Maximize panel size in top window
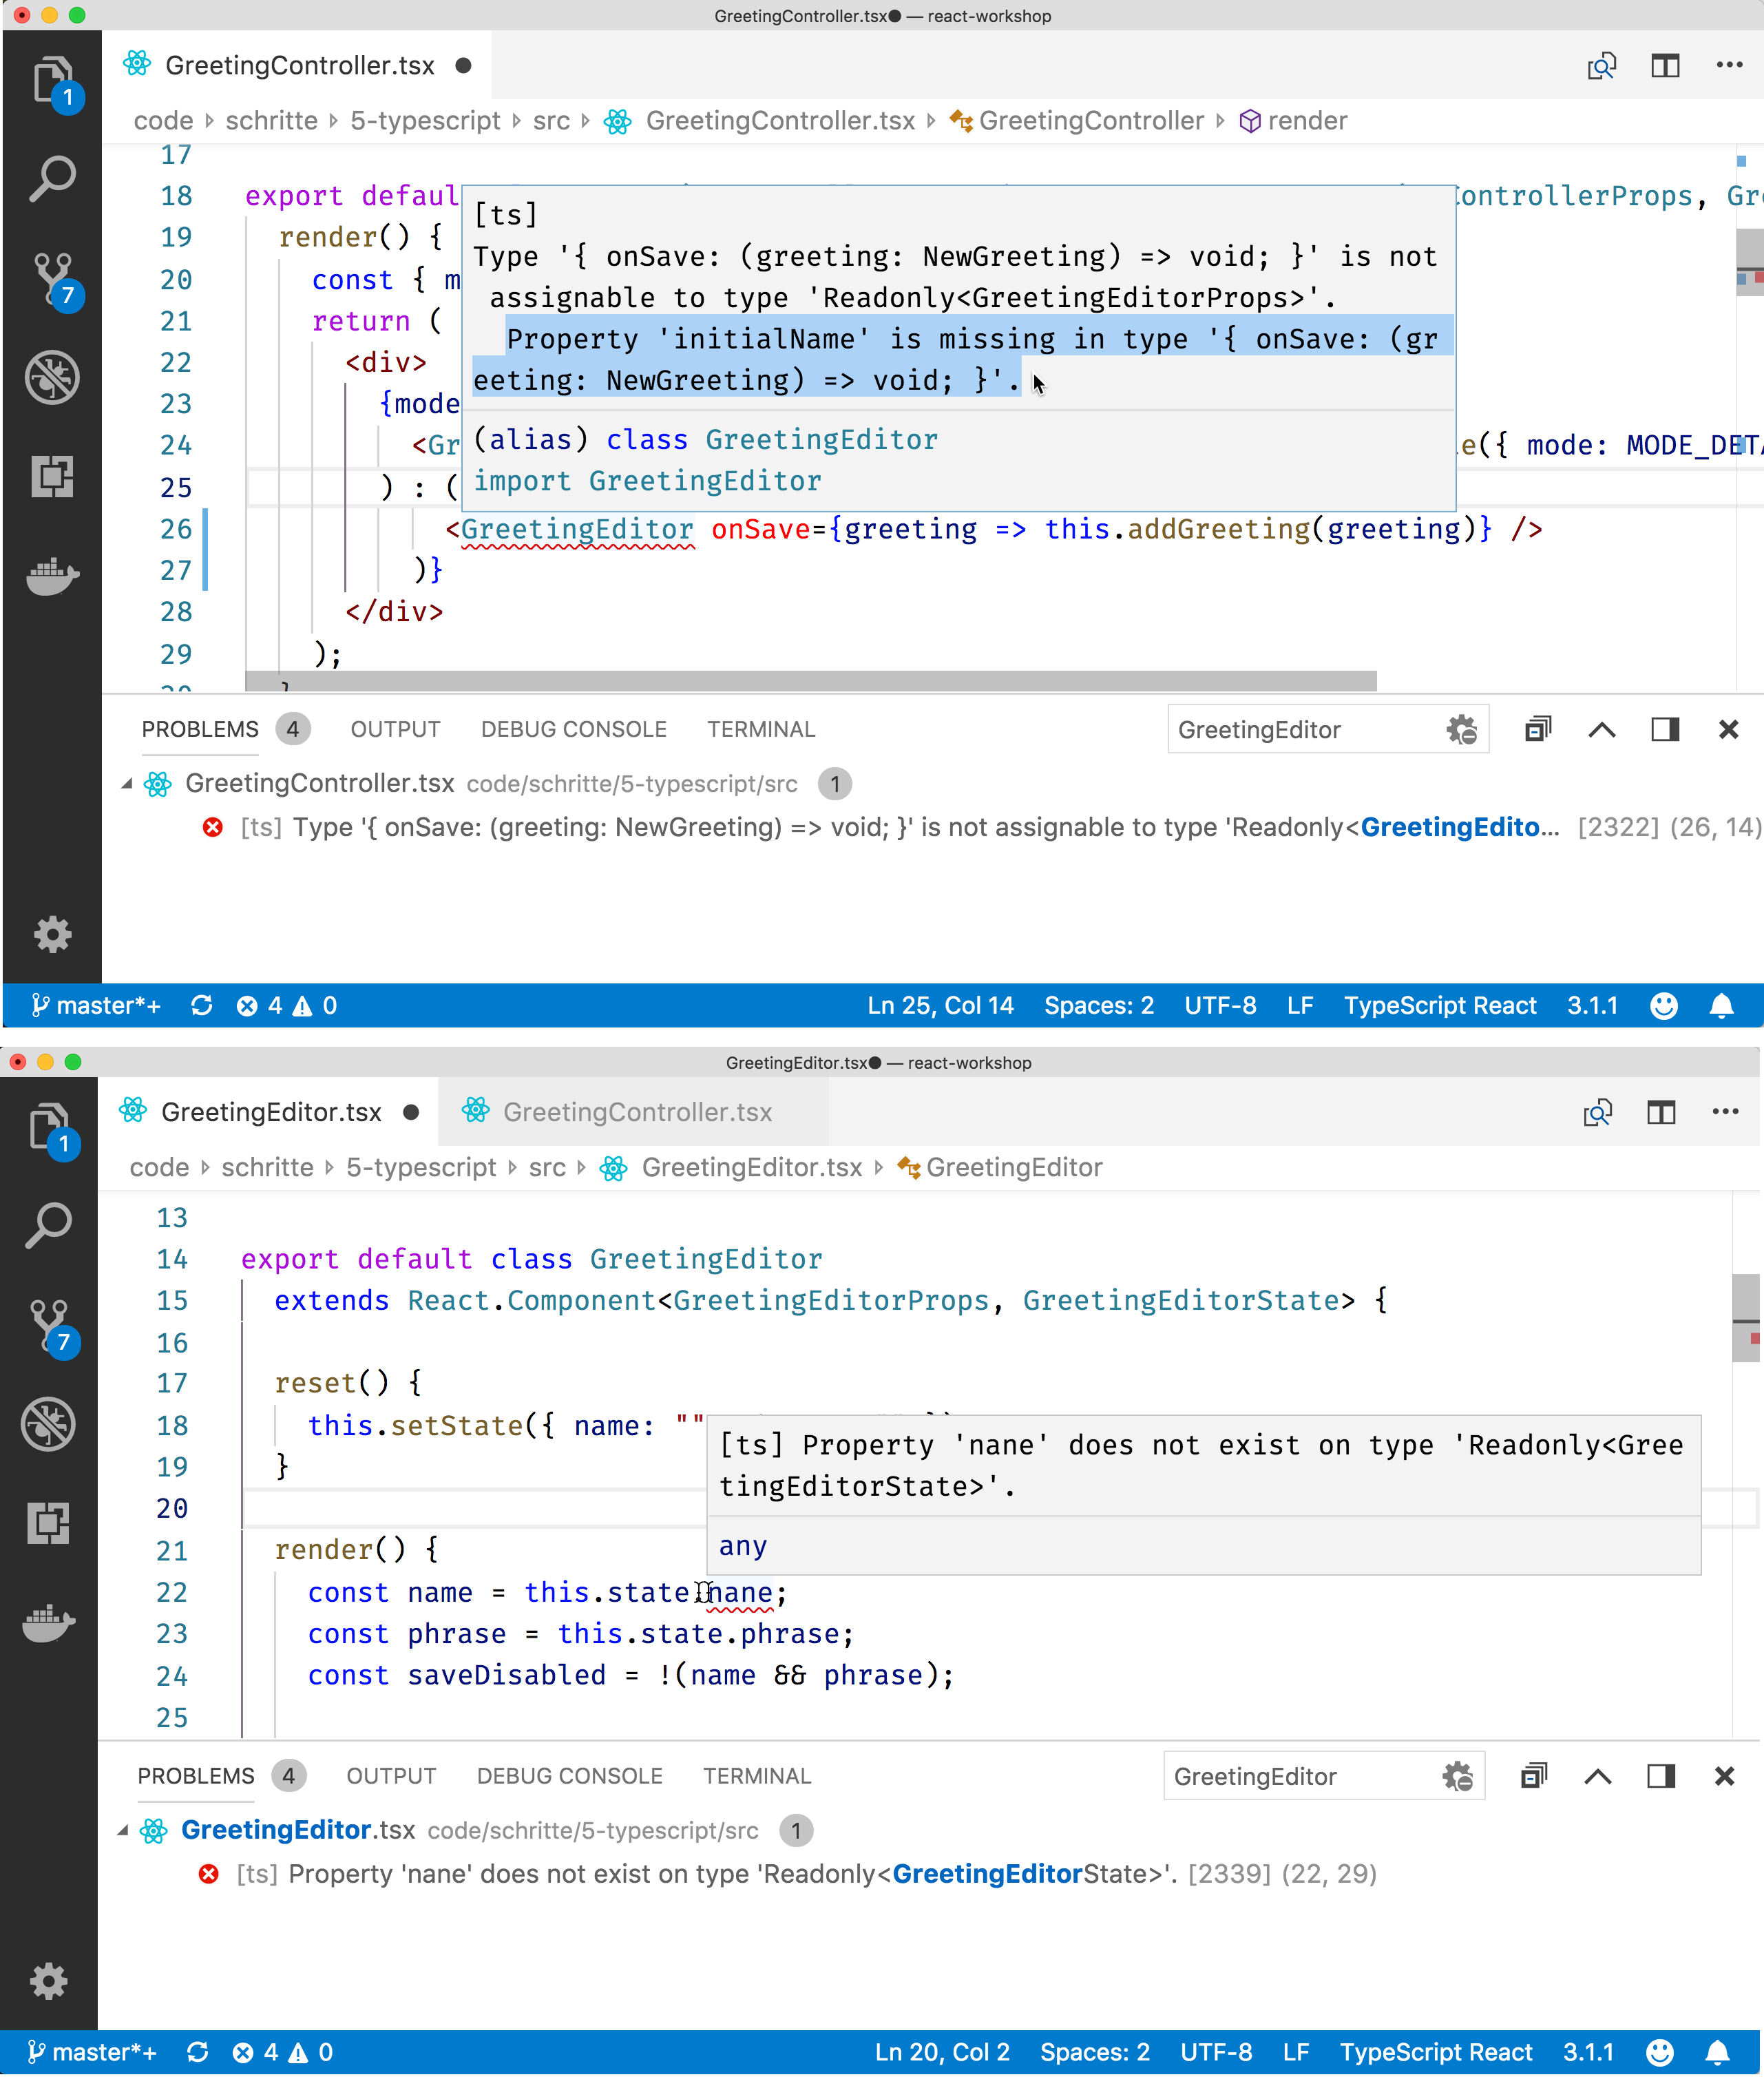1764x2077 pixels. pyautogui.click(x=1601, y=729)
